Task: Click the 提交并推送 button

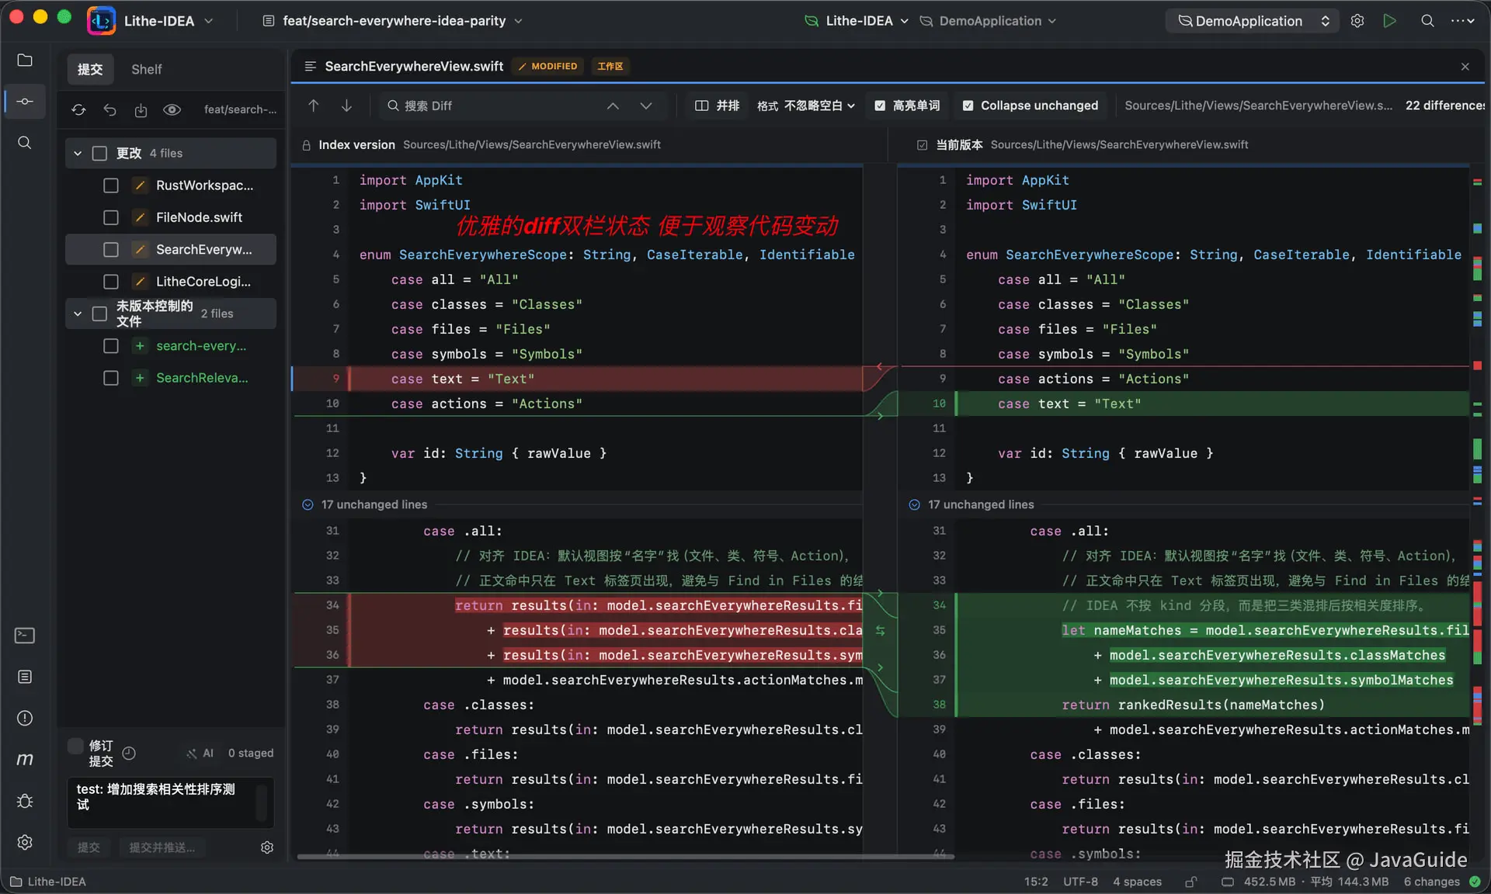Action: 162,847
